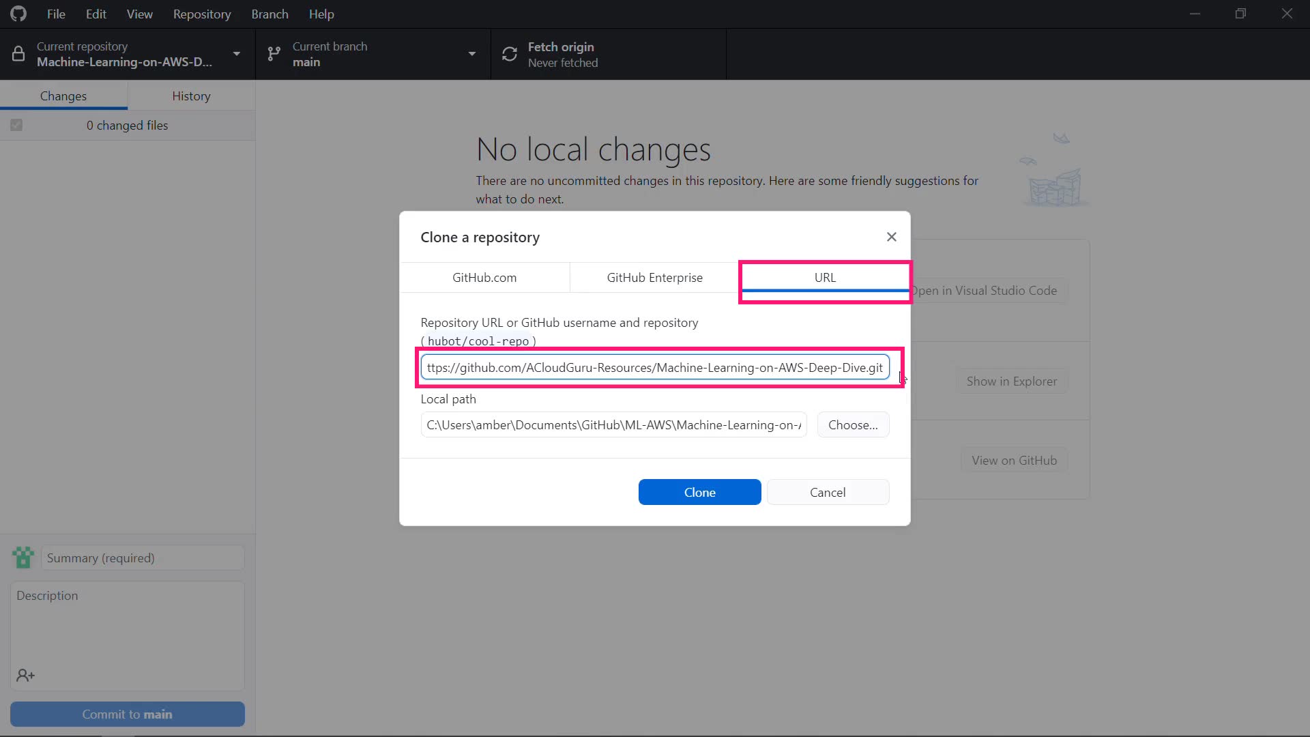
Task: Close the Clone a repository dialog
Action: tap(891, 237)
